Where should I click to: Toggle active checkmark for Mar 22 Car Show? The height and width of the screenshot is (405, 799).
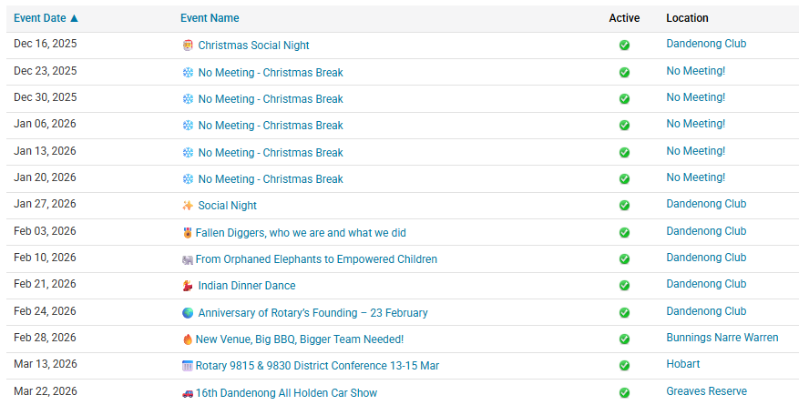pyautogui.click(x=624, y=393)
